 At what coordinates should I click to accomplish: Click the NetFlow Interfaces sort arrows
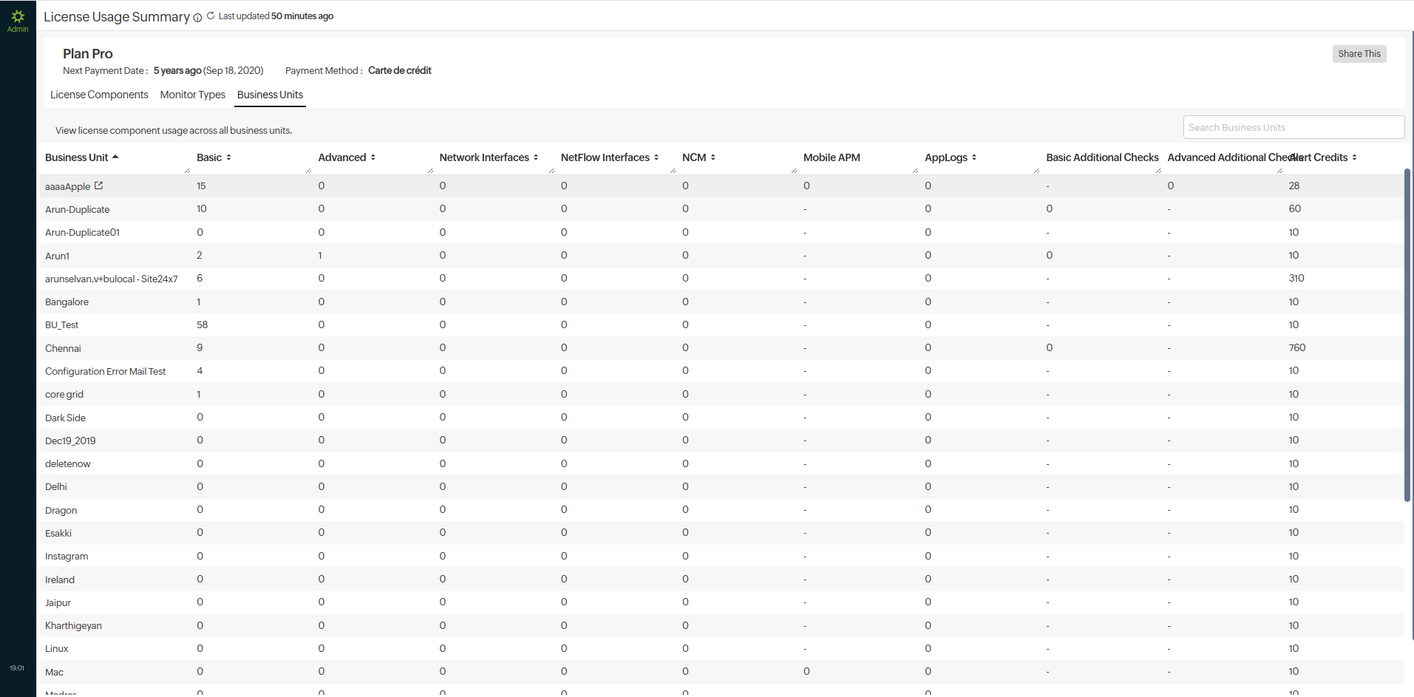tap(656, 157)
